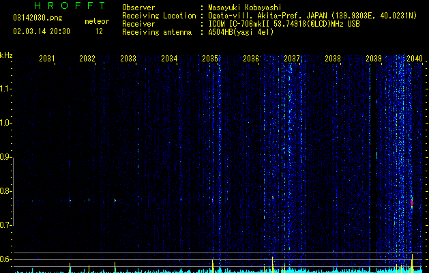Click the Receiver label
The width and height of the screenshot is (429, 273).
(x=138, y=24)
